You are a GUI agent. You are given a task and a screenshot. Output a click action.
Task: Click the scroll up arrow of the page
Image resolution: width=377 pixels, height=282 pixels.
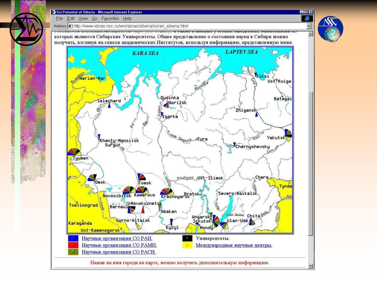[x=310, y=34]
